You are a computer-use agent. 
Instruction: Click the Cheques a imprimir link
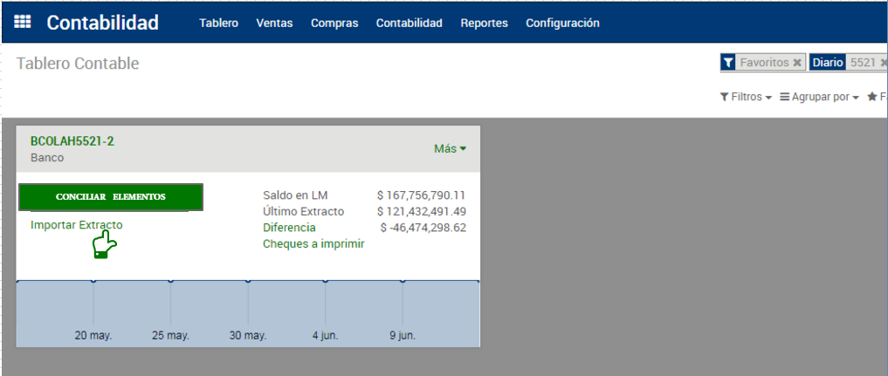(313, 243)
